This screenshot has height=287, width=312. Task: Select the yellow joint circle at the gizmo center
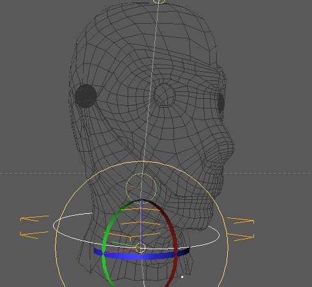tap(140, 248)
